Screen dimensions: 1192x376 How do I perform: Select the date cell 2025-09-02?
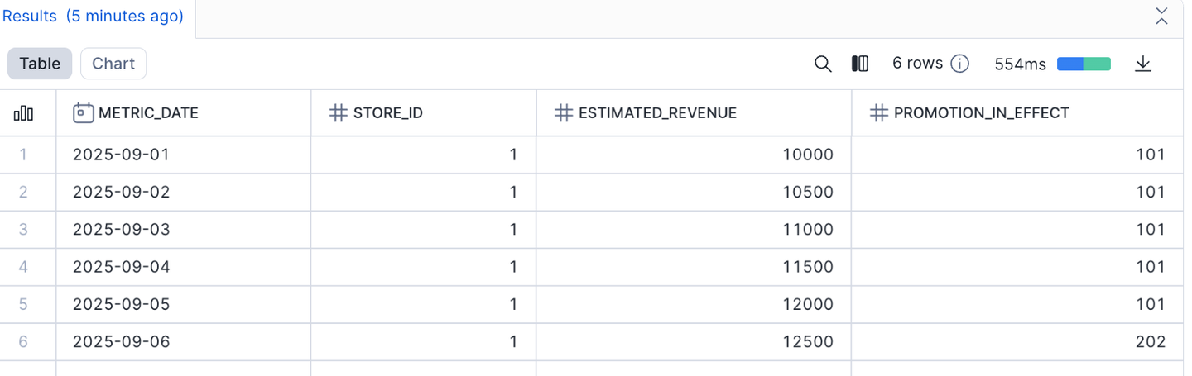point(184,192)
